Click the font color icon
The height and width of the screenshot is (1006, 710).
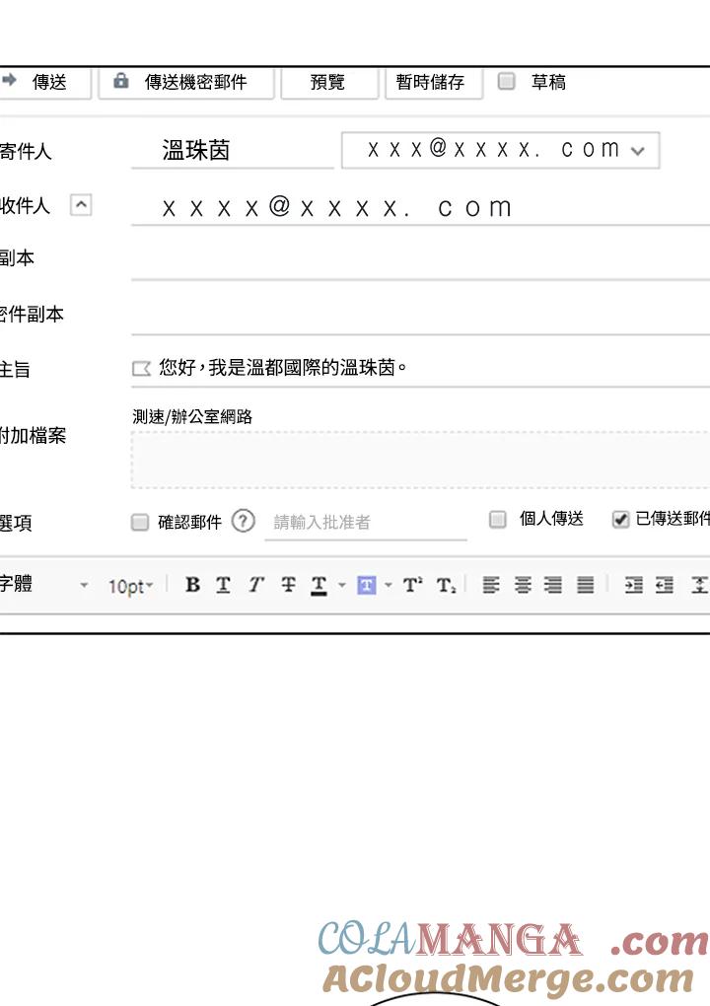click(319, 585)
